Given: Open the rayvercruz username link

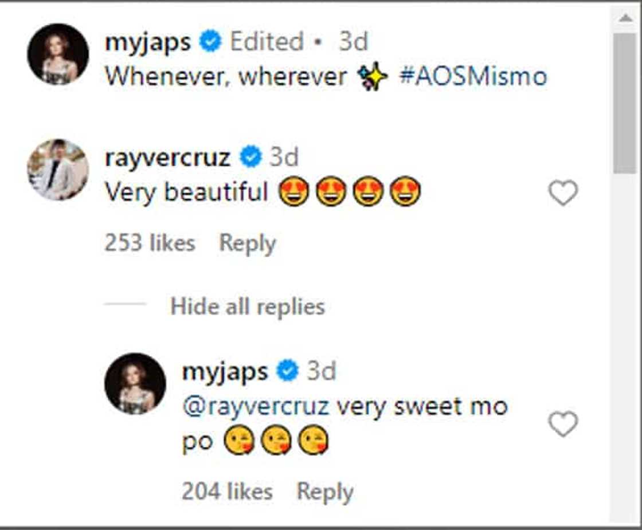Looking at the screenshot, I should [x=167, y=157].
